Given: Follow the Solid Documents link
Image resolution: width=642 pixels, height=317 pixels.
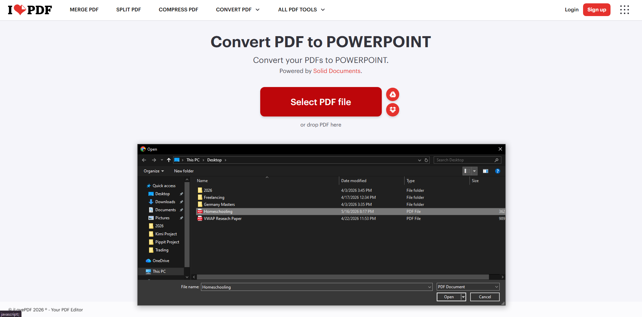Looking at the screenshot, I should pos(337,71).
